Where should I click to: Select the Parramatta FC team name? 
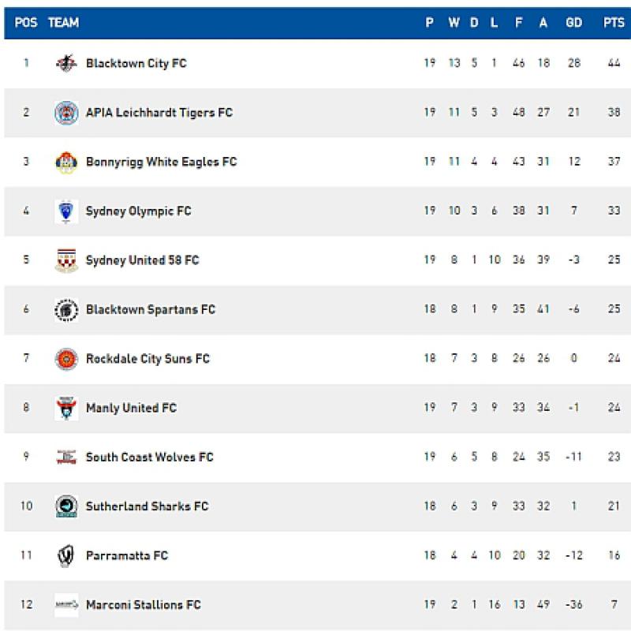(x=126, y=556)
